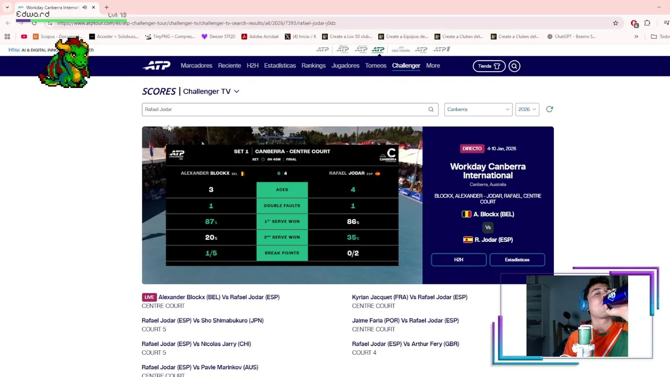
Task: Open the apps grid in bookmarks bar
Action: point(7,37)
